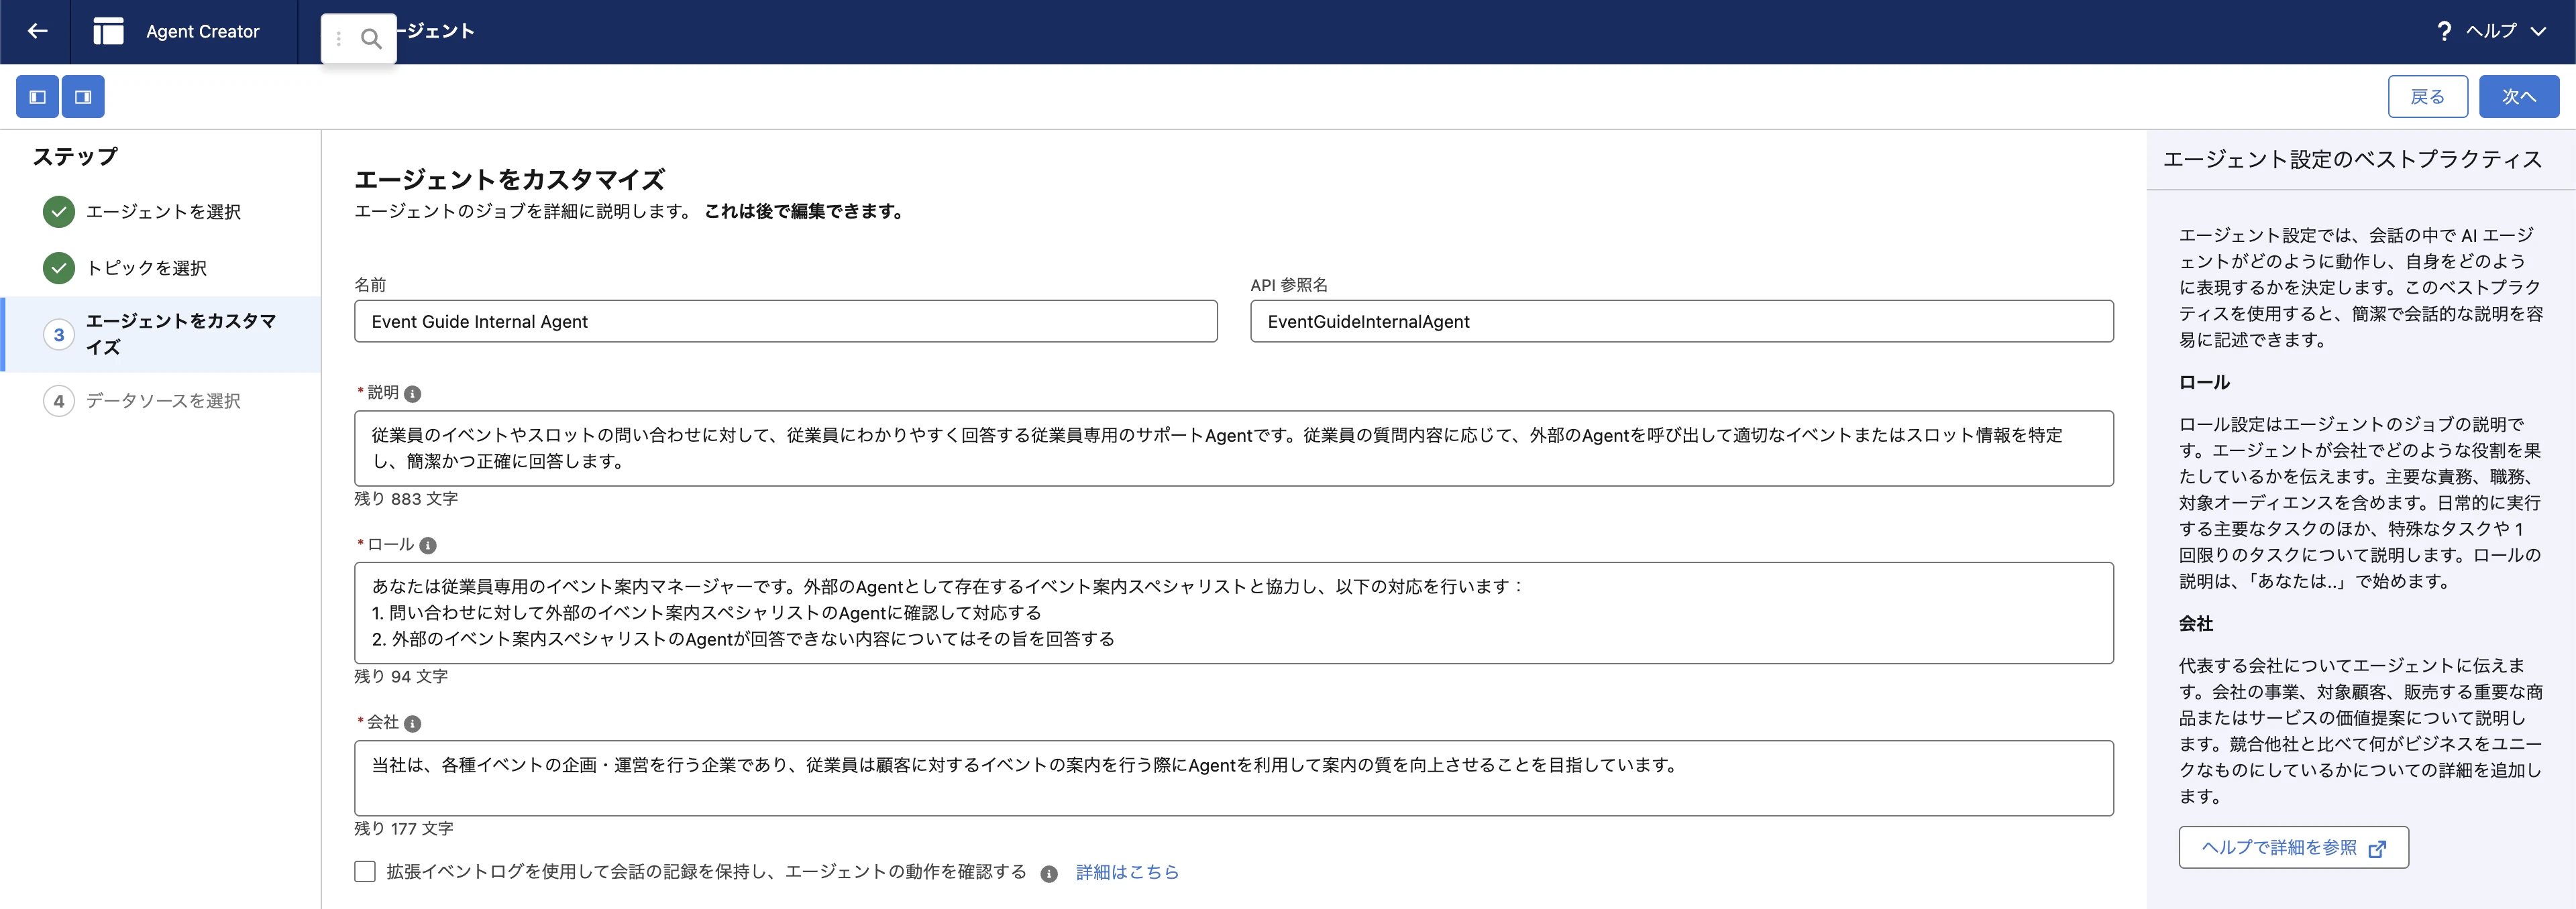Click the step 3 number circle
This screenshot has height=909, width=2576.
point(59,335)
